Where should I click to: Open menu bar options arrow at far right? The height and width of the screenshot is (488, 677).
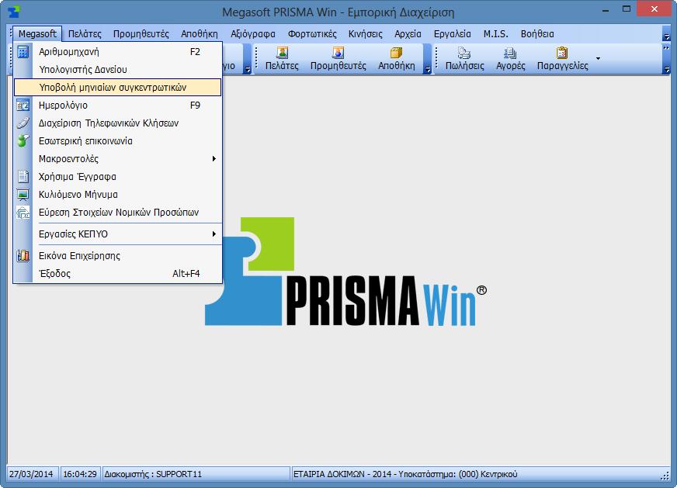[667, 37]
